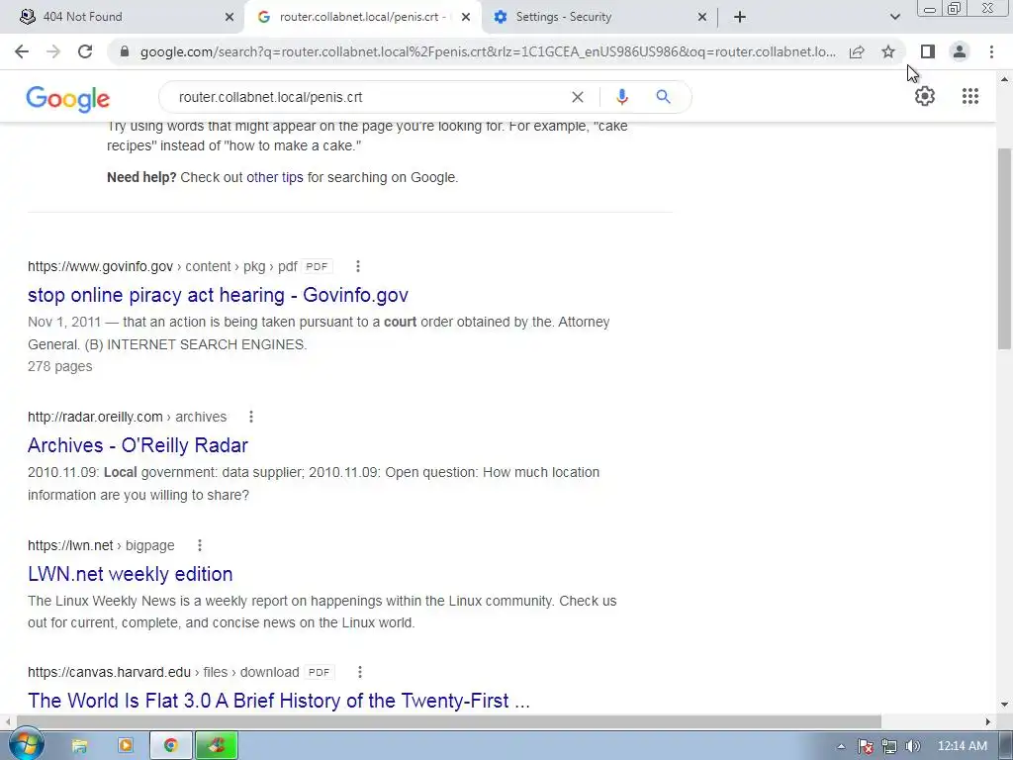Open options for the govinfo.gov result
Image resolution: width=1013 pixels, height=760 pixels.
[358, 266]
